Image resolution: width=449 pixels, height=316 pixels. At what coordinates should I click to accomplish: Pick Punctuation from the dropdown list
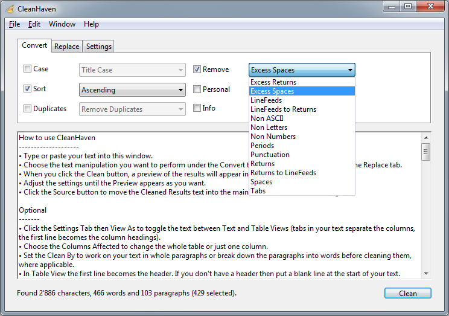point(302,155)
